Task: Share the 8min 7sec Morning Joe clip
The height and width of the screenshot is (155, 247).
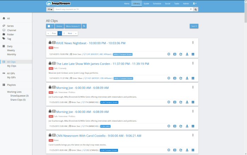Action: click(181, 102)
